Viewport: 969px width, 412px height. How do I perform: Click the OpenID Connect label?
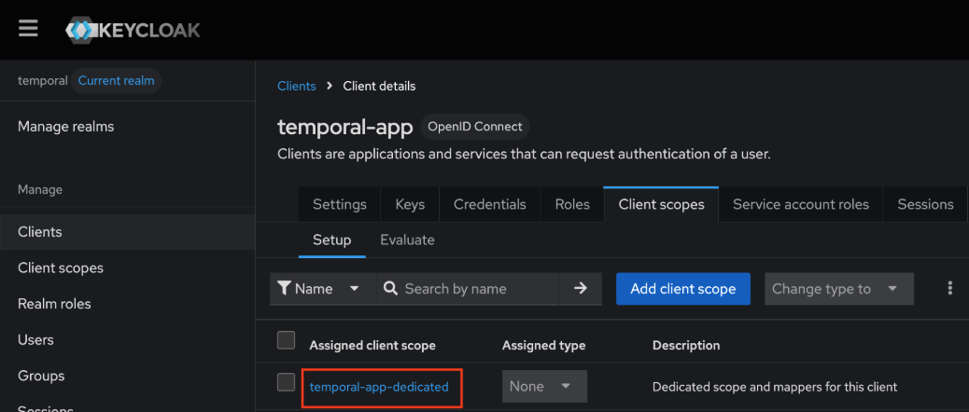(x=474, y=127)
